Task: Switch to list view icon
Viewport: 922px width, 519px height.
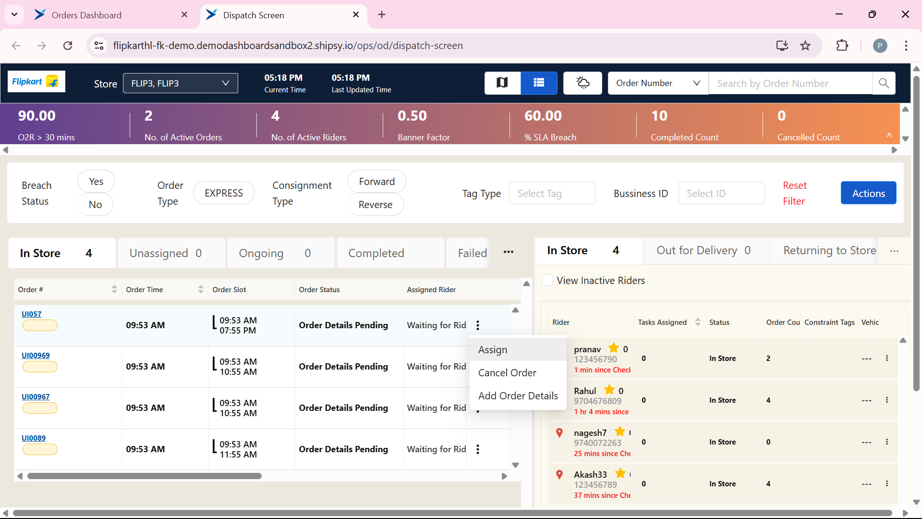Action: [x=539, y=83]
